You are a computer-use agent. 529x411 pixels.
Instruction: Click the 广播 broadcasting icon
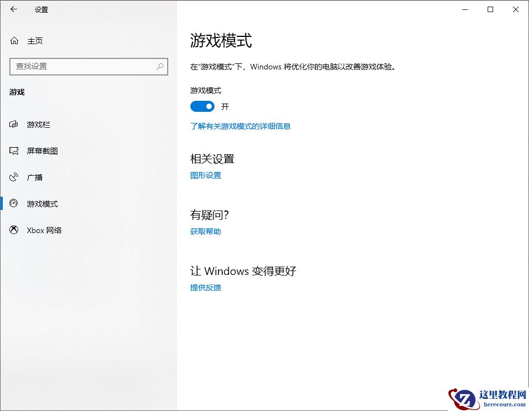13,177
